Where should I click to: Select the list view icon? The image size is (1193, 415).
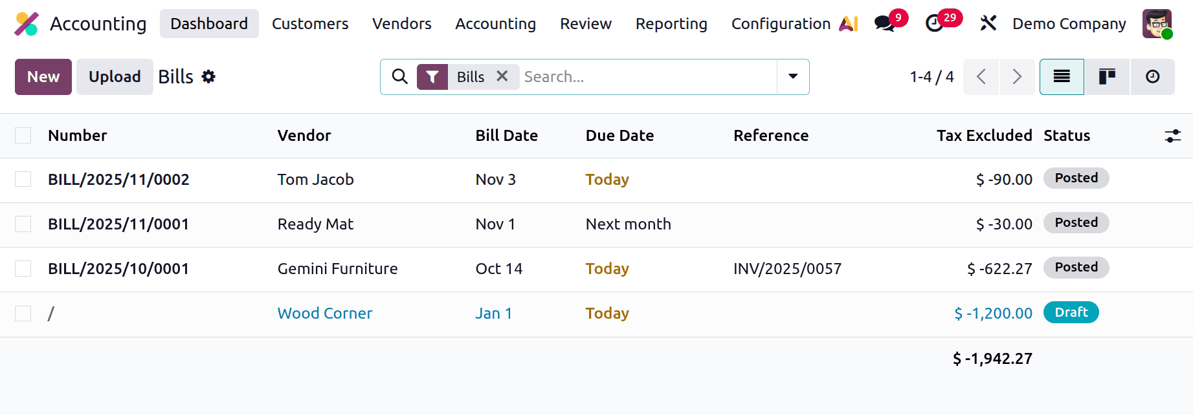click(x=1062, y=76)
